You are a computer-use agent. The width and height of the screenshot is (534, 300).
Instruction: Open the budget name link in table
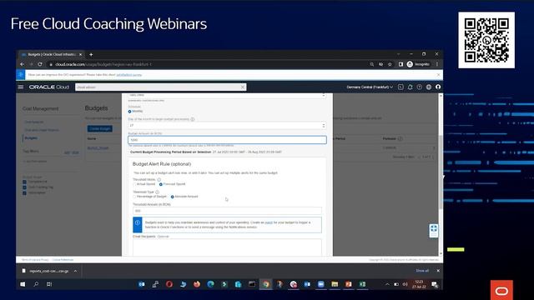[98, 148]
